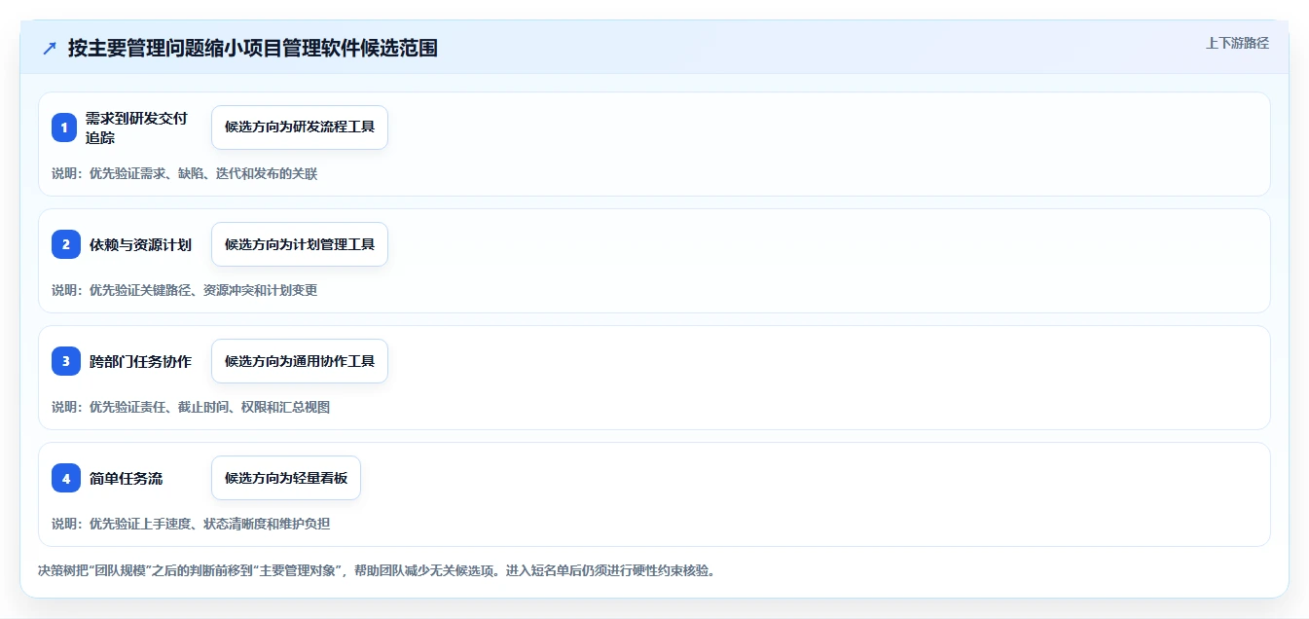The image size is (1309, 619).
Task: Click the title 按主要管理问题缩小项目管理软件候选范围
Action: [253, 48]
